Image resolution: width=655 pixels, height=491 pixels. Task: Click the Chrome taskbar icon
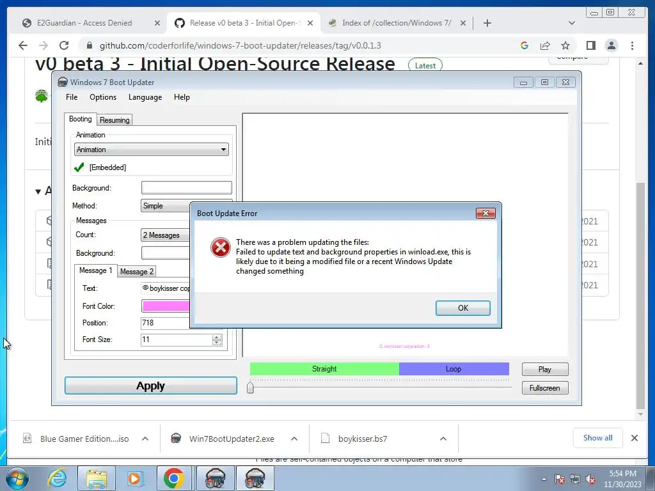coord(174,478)
